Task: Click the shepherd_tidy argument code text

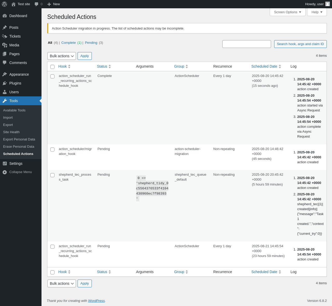Action: pos(152,188)
